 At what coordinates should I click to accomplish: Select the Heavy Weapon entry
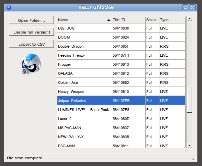coord(121,92)
